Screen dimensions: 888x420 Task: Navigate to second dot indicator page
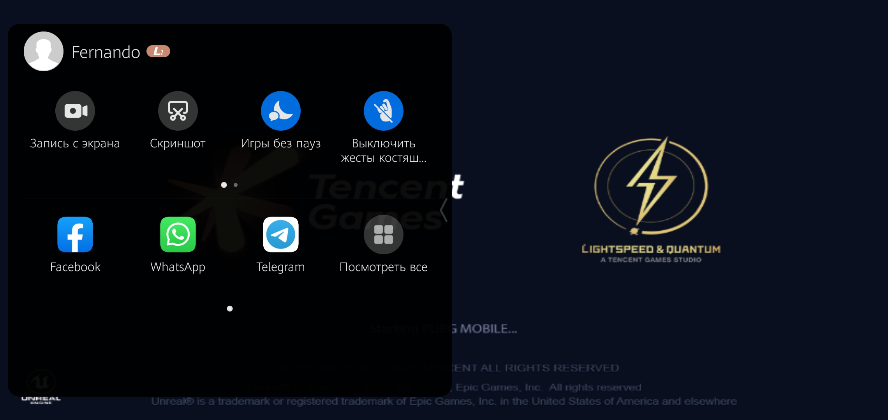[x=236, y=185]
